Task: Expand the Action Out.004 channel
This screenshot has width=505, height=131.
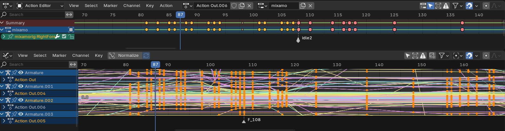Action: click(4, 94)
